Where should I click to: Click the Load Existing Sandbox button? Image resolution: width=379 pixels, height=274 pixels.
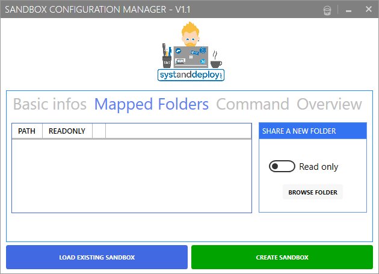click(x=97, y=257)
